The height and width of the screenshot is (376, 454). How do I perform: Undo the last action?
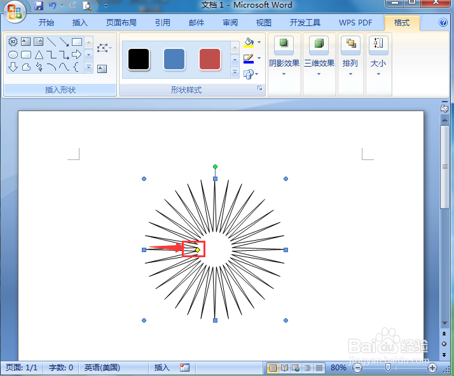pos(52,6)
